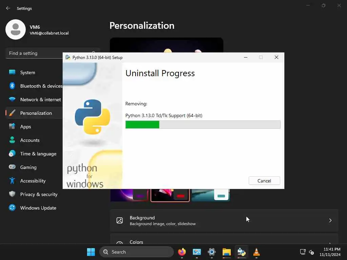Click the Network wifi icon in sidebar

click(x=12, y=99)
